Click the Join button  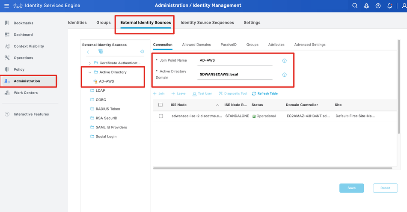(159, 93)
